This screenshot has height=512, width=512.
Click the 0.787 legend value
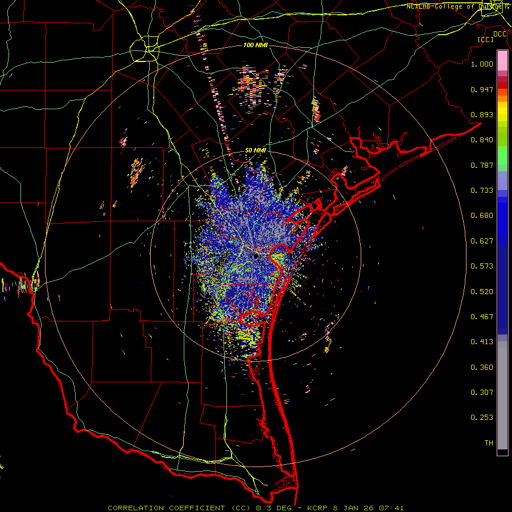tap(482, 165)
